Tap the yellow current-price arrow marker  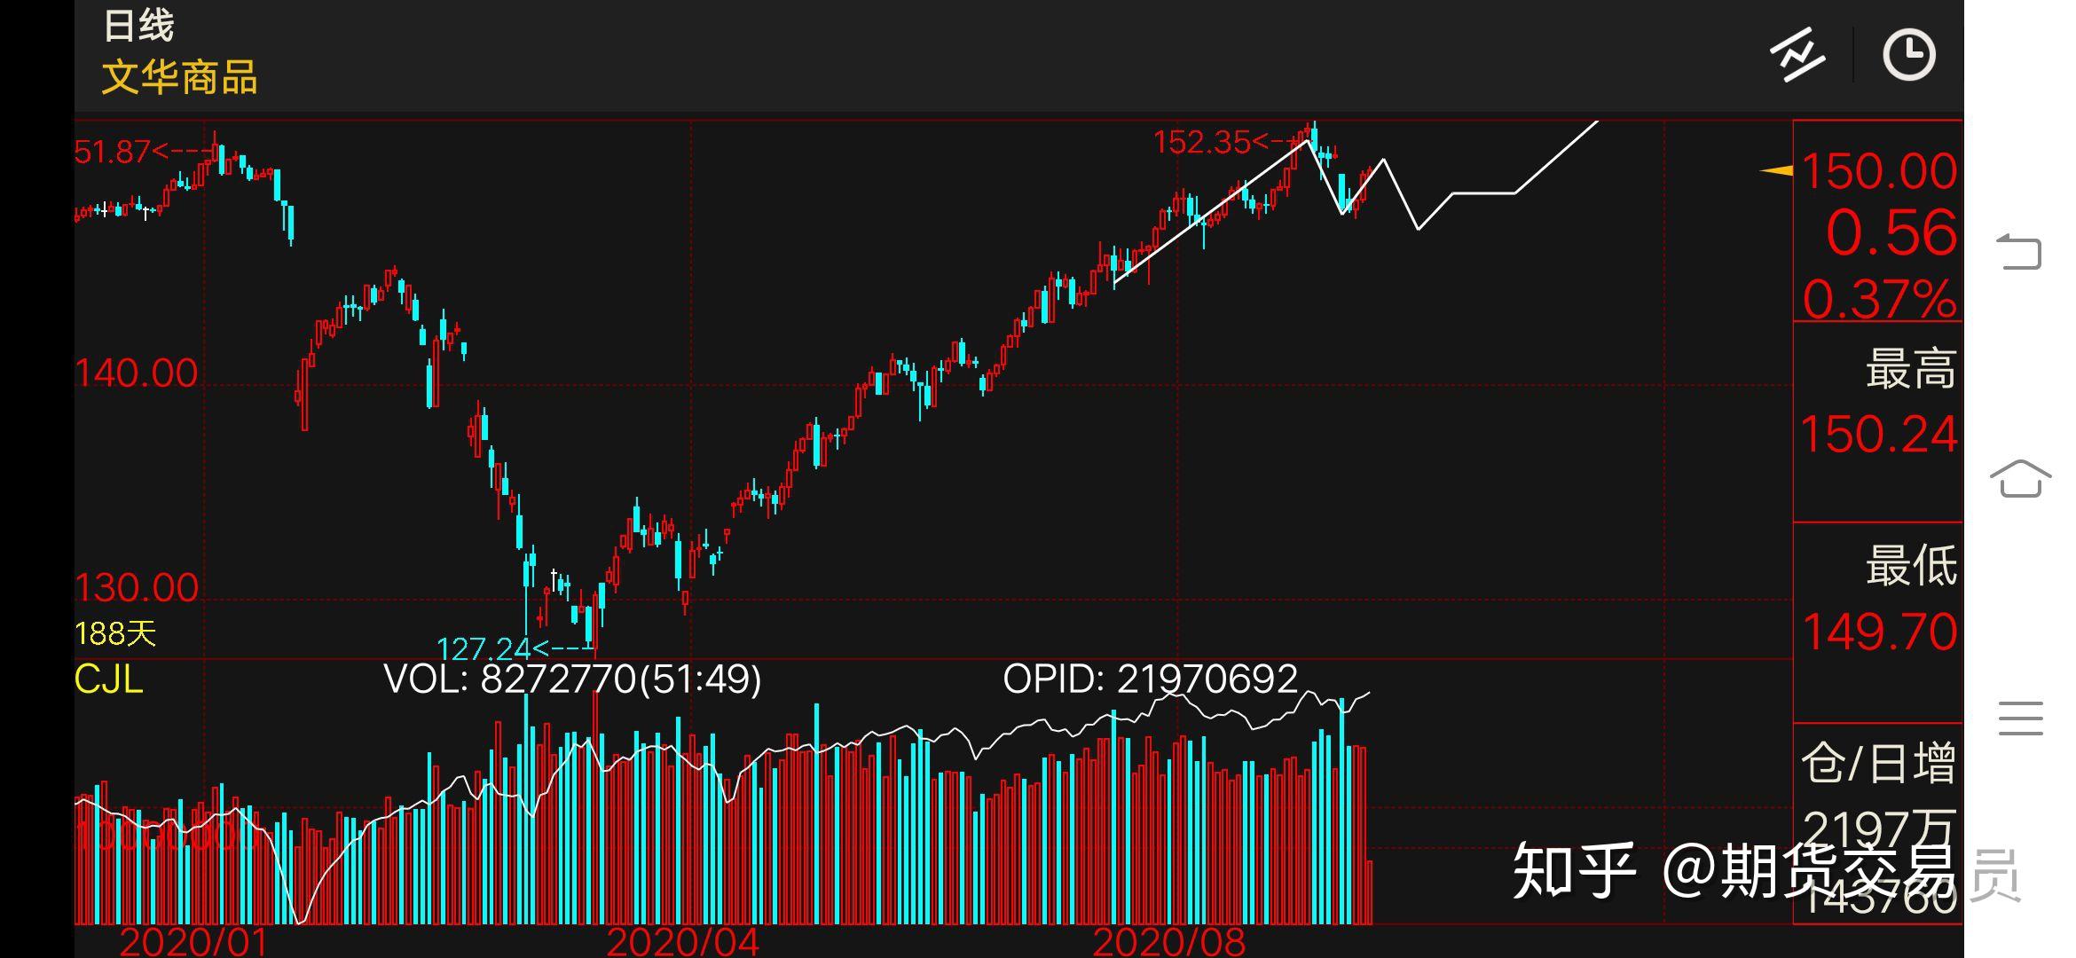1775,170
